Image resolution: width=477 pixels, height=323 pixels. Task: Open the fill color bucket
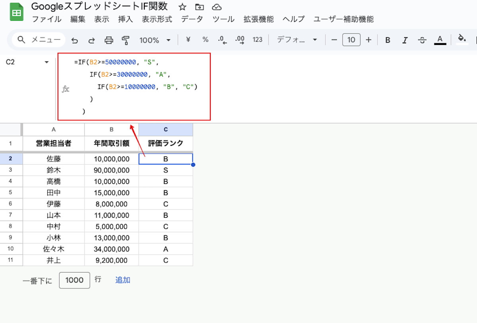coord(462,39)
